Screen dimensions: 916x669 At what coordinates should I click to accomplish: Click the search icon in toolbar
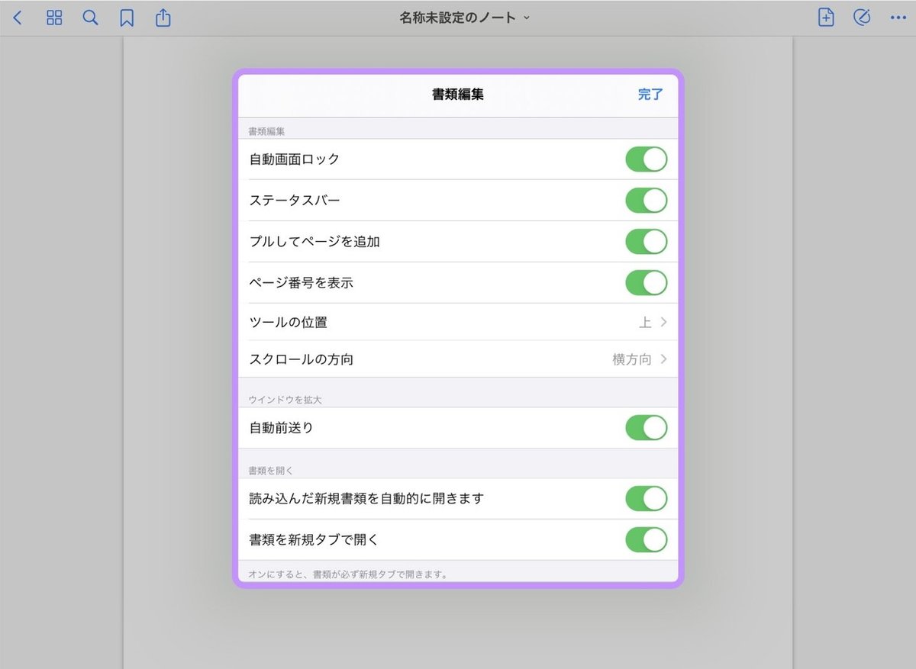(x=90, y=17)
